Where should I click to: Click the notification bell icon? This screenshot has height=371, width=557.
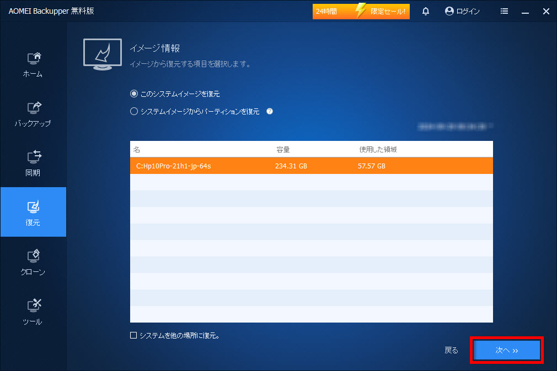click(426, 11)
